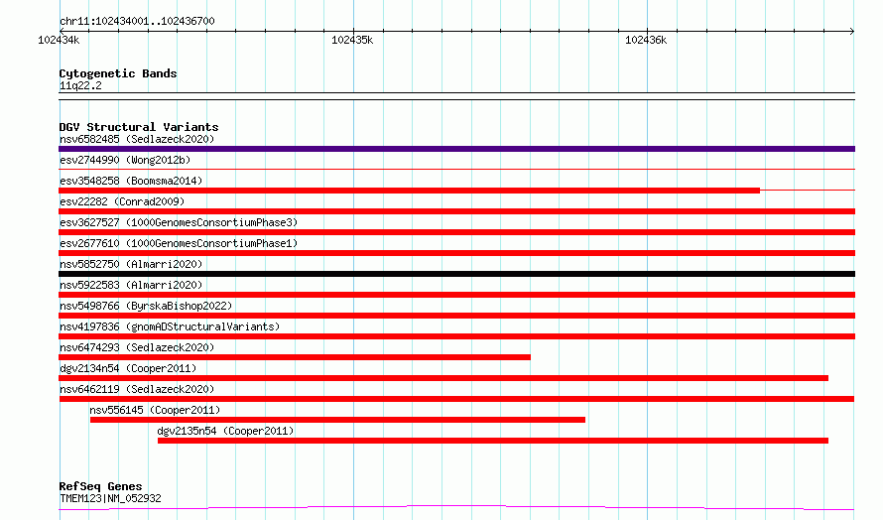Click the esv22282 red bar

pos(456,211)
